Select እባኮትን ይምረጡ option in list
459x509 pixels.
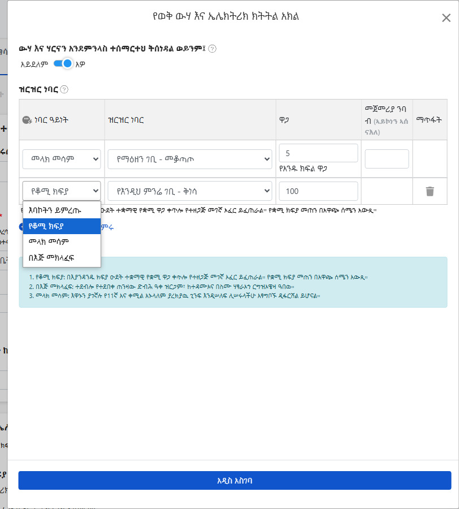62,210
